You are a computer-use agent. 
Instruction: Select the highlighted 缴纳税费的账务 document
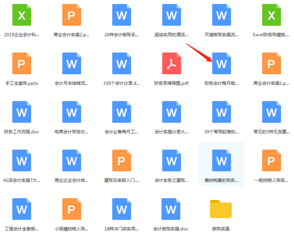tap(221, 160)
